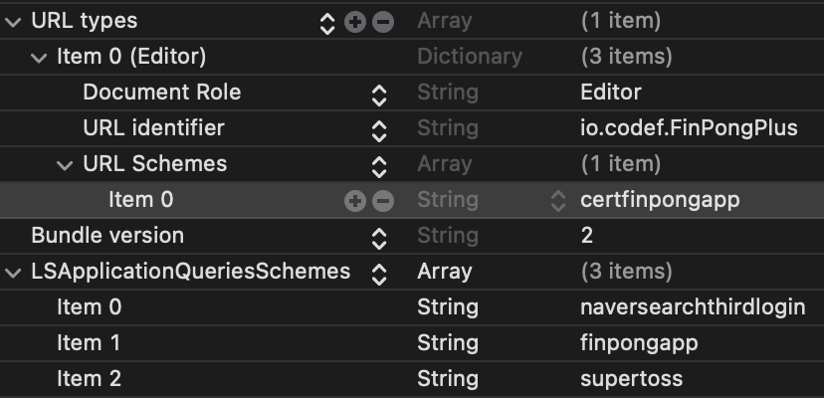Add item via plus button on URL types row
The image size is (824, 398).
point(354,22)
